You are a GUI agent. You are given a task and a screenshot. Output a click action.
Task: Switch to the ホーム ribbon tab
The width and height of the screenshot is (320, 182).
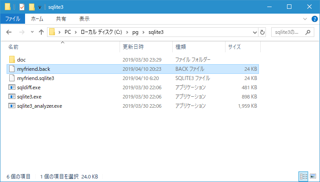click(37, 19)
